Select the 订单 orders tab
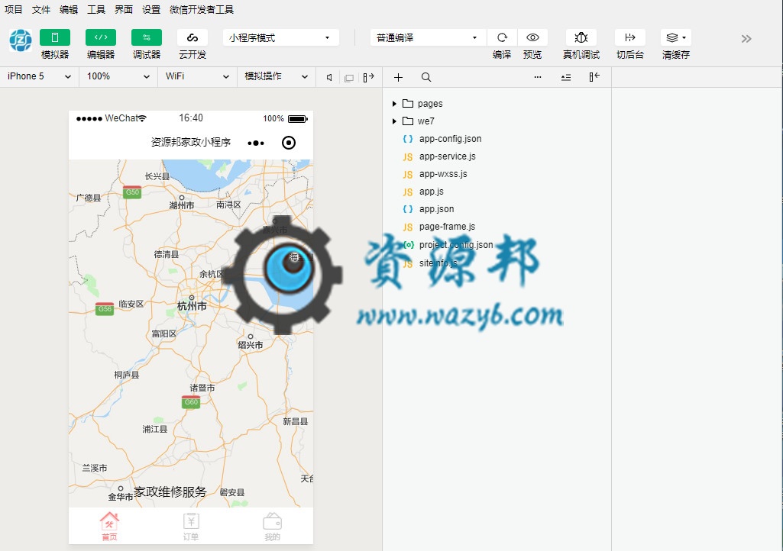783x551 pixels. click(x=191, y=526)
